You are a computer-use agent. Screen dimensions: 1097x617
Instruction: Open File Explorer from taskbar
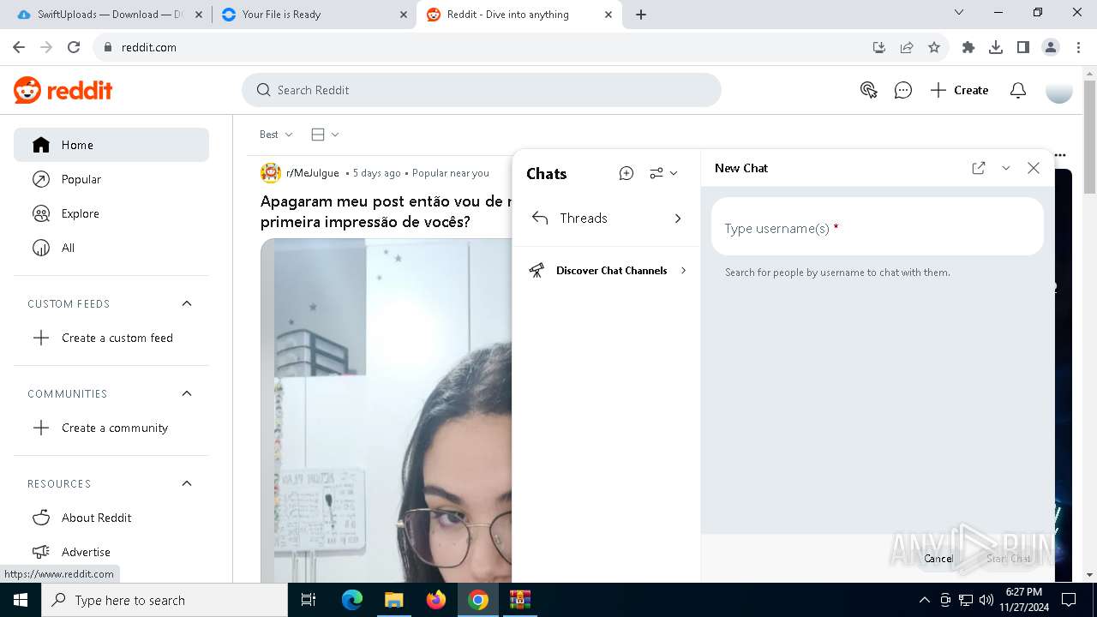pos(393,600)
